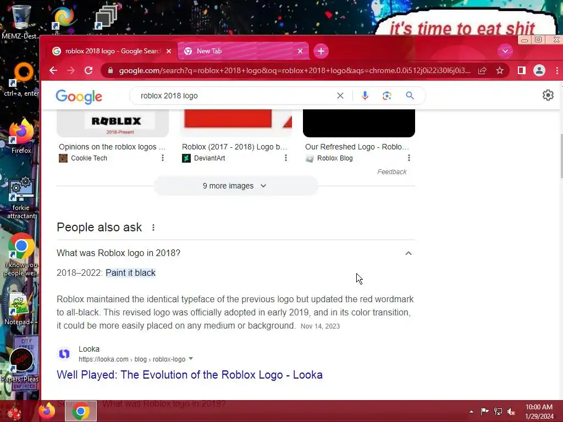The width and height of the screenshot is (563, 422).
Task: Submit search with magnifier icon
Action: pyautogui.click(x=410, y=96)
